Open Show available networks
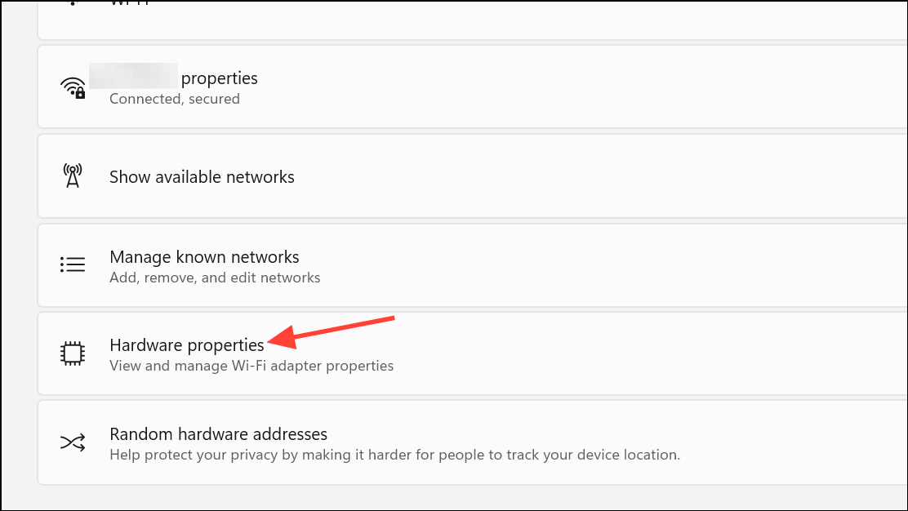This screenshot has width=908, height=511. pyautogui.click(x=473, y=176)
